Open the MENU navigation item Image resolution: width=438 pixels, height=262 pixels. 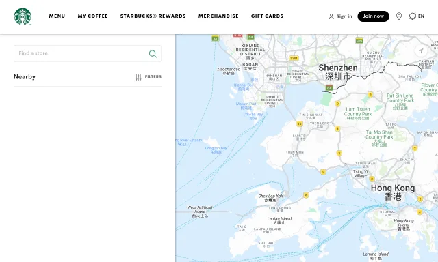coord(57,16)
